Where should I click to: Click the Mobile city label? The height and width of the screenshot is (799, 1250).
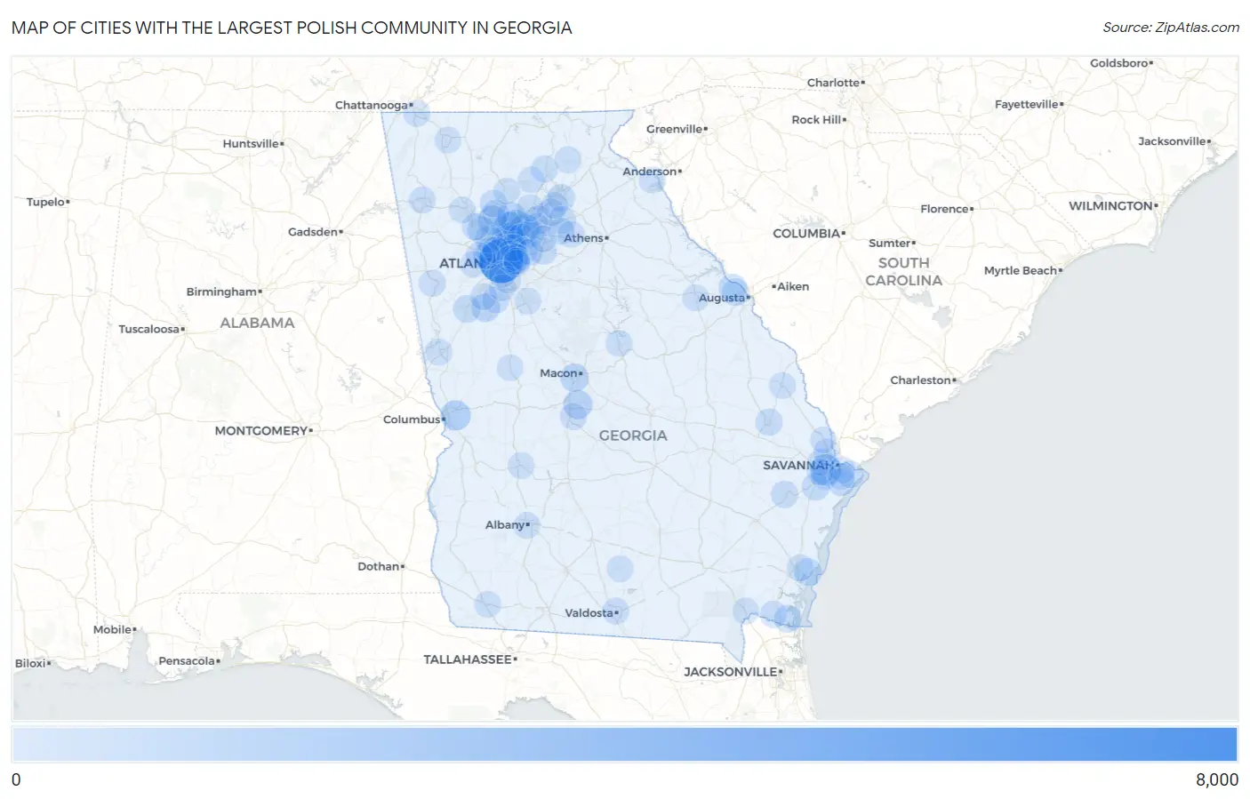(x=113, y=629)
